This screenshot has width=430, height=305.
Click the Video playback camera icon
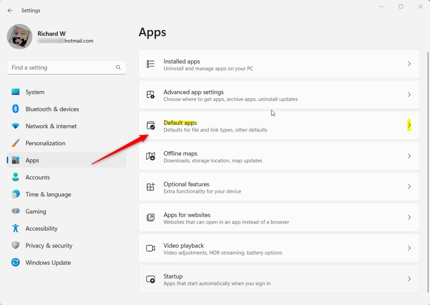(150, 248)
